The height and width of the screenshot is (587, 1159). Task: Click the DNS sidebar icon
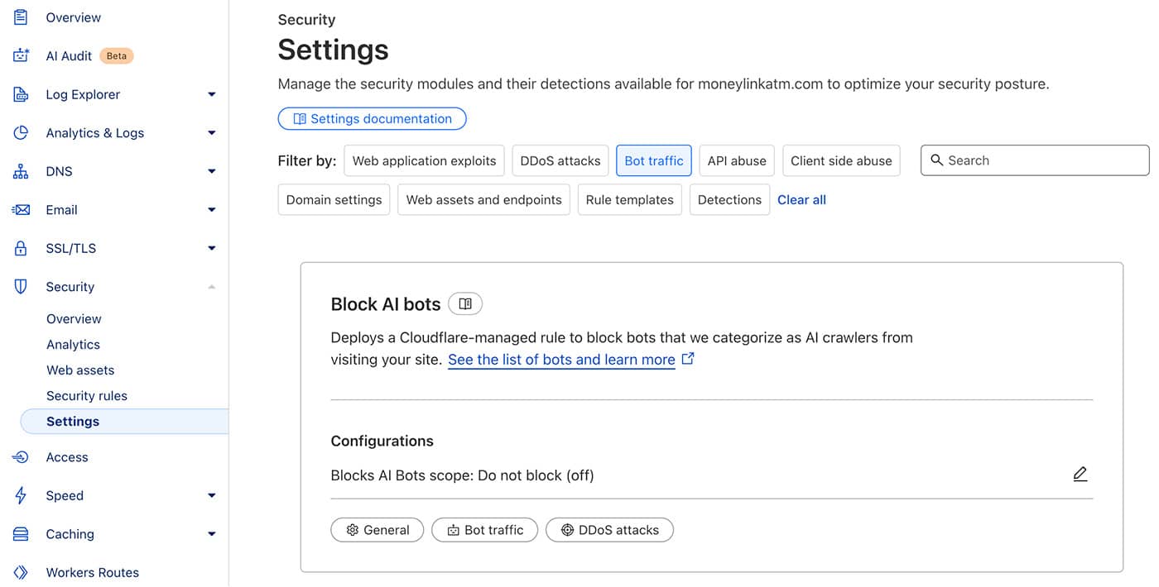(x=21, y=171)
